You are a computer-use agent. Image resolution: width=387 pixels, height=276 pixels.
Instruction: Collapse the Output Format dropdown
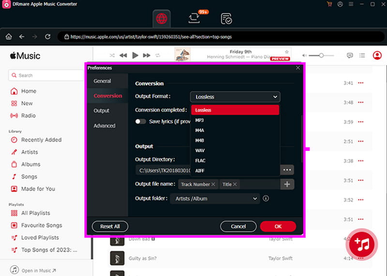point(235,97)
